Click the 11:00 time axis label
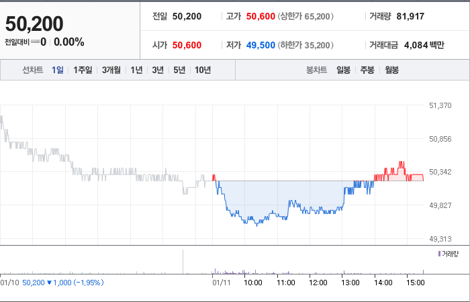470x302 pixels. (285, 283)
